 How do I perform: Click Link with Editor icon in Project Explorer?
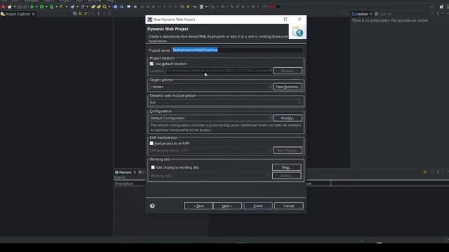pyautogui.click(x=80, y=14)
